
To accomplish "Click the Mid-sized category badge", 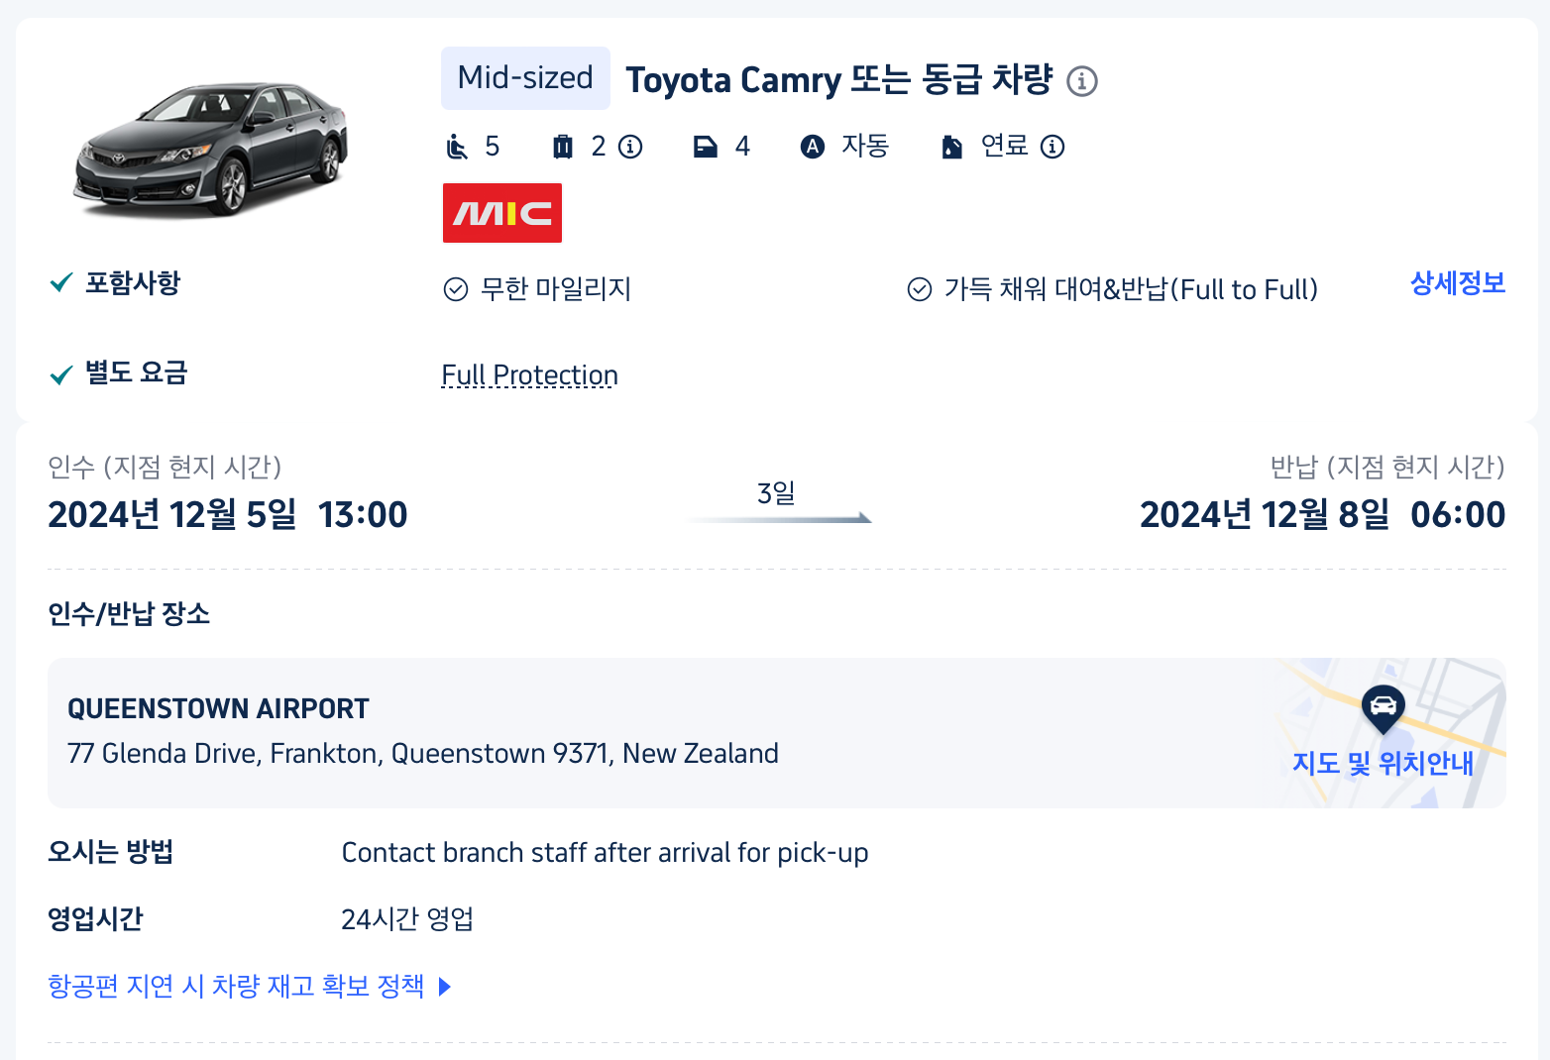I will click(x=525, y=78).
